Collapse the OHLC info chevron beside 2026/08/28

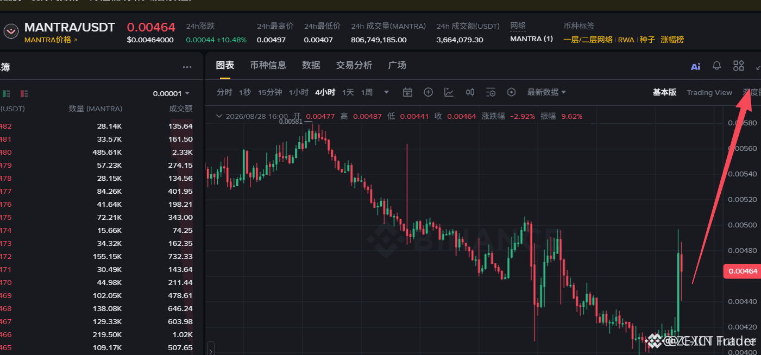(219, 116)
